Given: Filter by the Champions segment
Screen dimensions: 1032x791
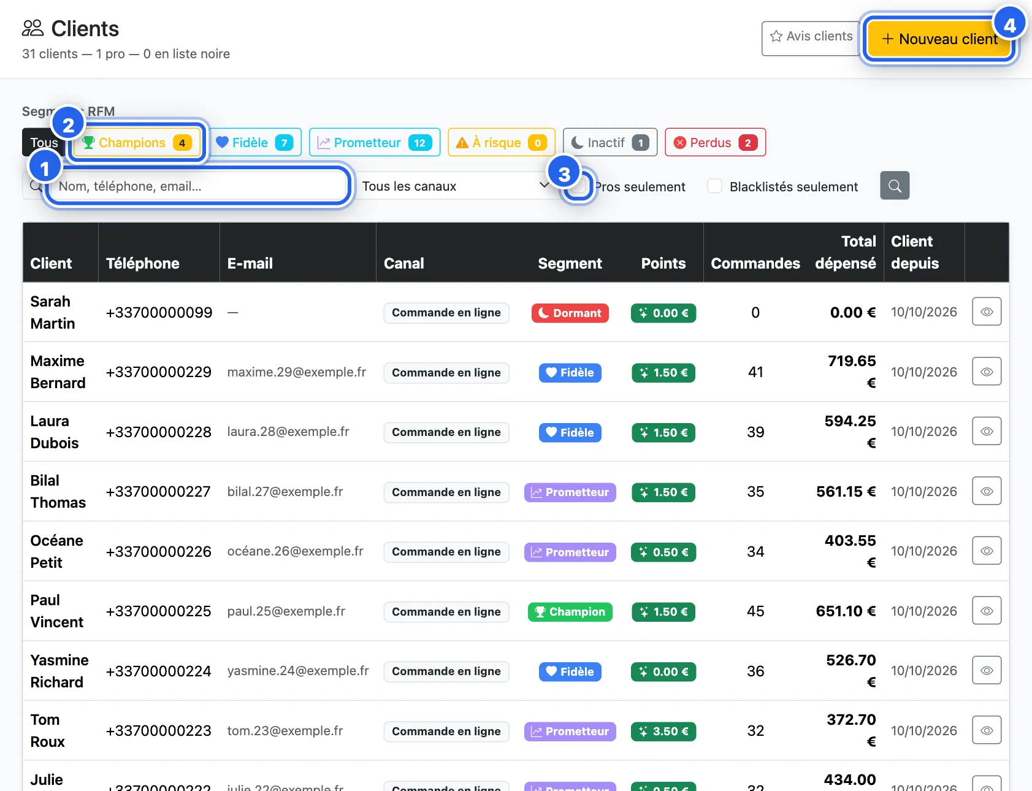Looking at the screenshot, I should (x=137, y=142).
